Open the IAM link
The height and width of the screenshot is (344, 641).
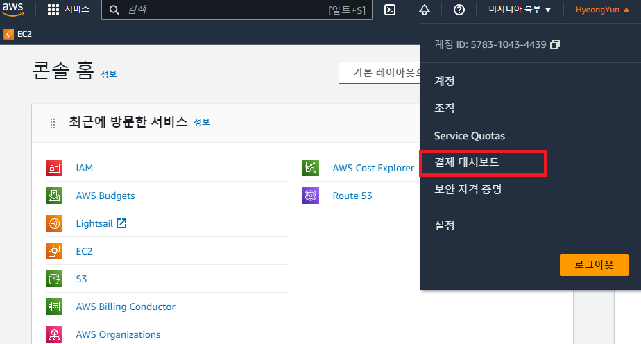pos(84,168)
